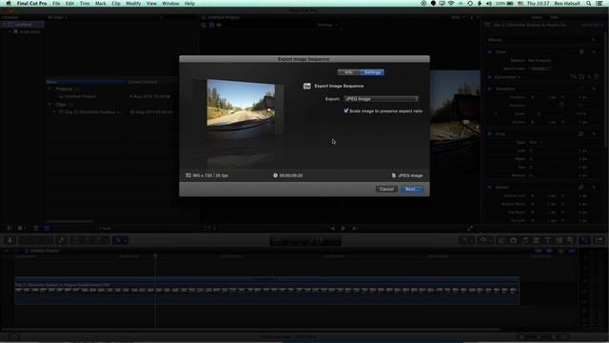Click the Cancel button in export dialog
This screenshot has width=609, height=343.
click(x=386, y=189)
